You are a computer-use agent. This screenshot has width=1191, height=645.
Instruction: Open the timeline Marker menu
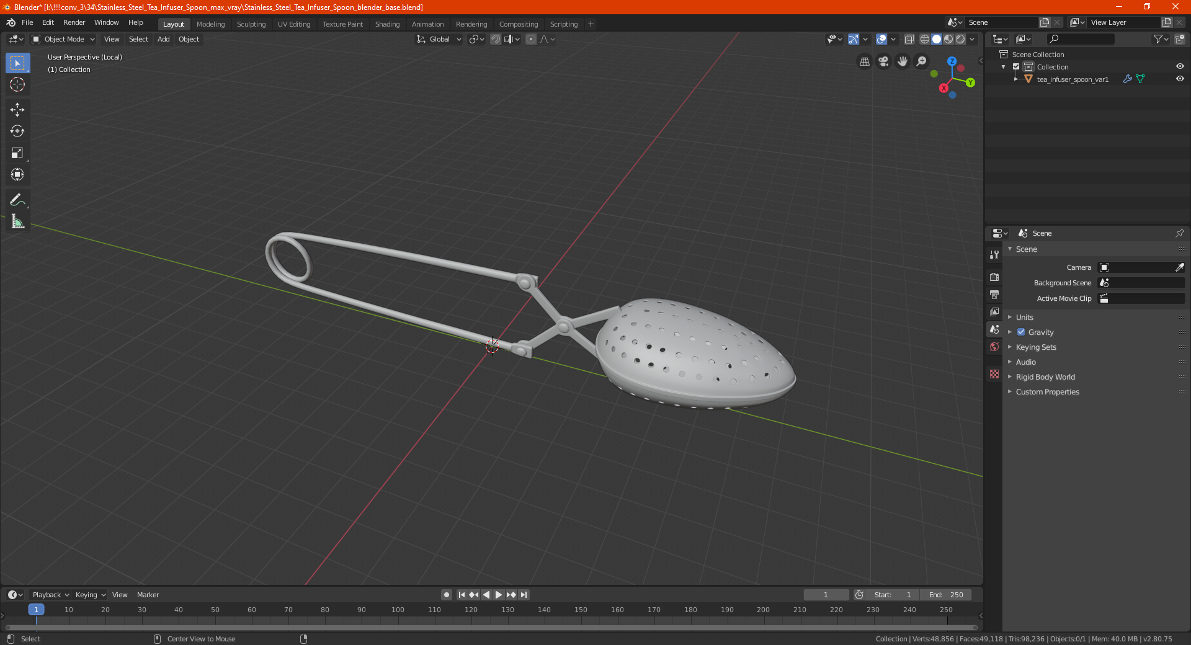148,595
